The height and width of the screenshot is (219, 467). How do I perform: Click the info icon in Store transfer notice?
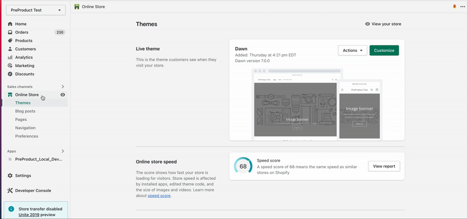tap(11, 209)
